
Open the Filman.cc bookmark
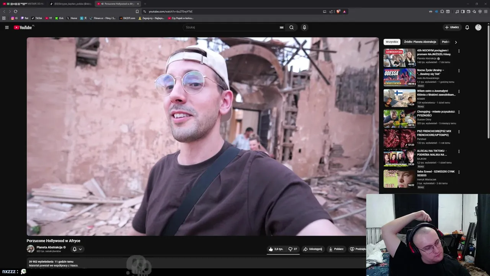103,18
